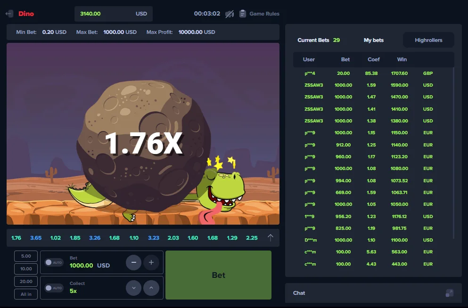Go back using the arrow beside Dino

(x=9, y=14)
